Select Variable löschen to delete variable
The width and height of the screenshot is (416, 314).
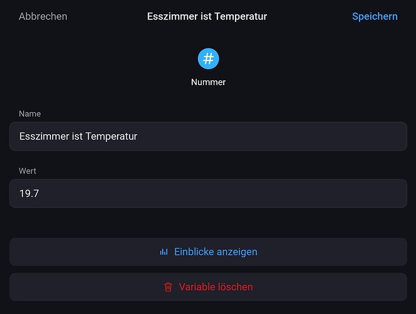208,287
